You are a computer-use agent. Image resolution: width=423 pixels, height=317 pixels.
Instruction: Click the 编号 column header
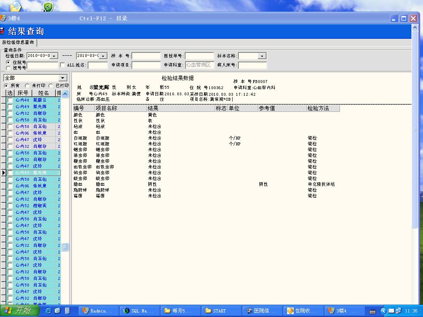tap(83, 109)
